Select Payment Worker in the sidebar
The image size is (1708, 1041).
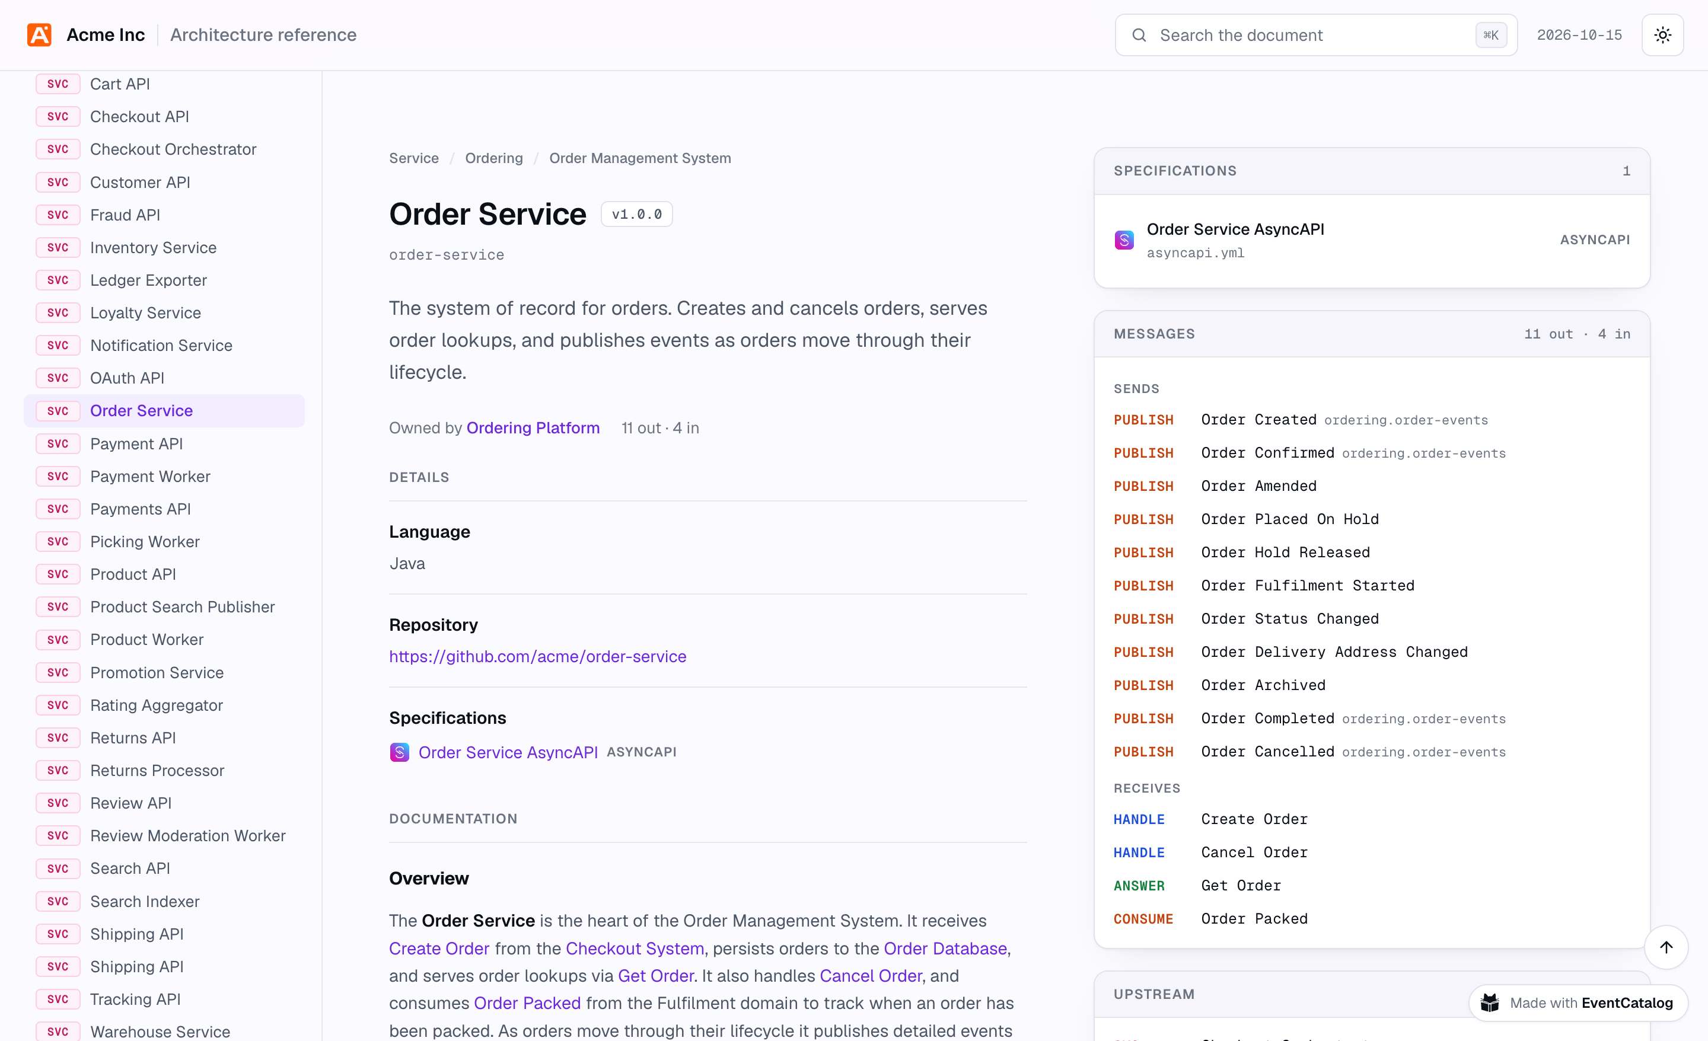click(164, 476)
